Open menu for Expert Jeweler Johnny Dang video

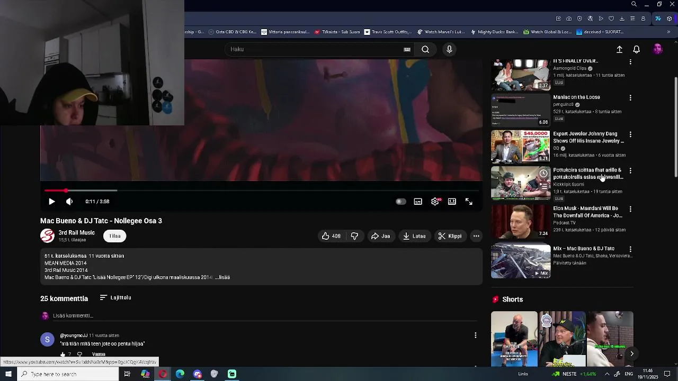(630, 134)
